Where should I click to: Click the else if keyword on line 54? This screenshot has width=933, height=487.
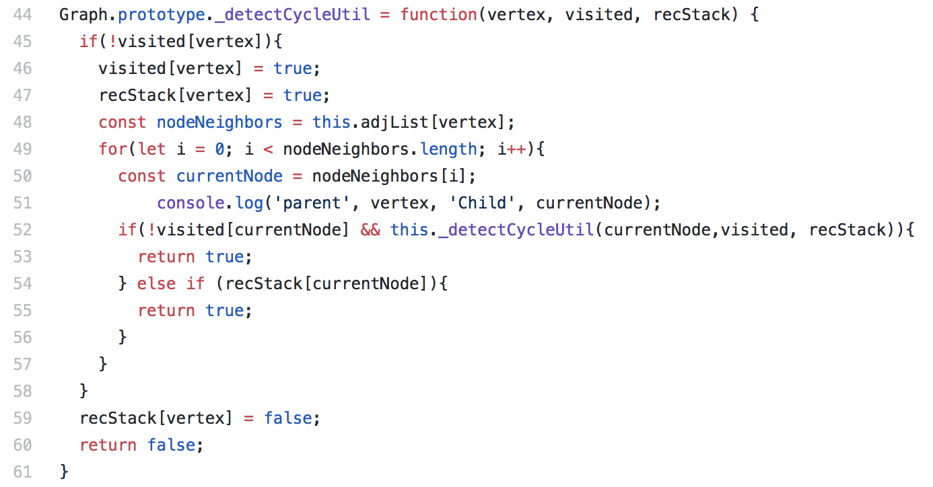click(171, 283)
